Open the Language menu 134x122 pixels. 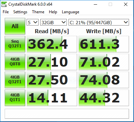point(70,12)
